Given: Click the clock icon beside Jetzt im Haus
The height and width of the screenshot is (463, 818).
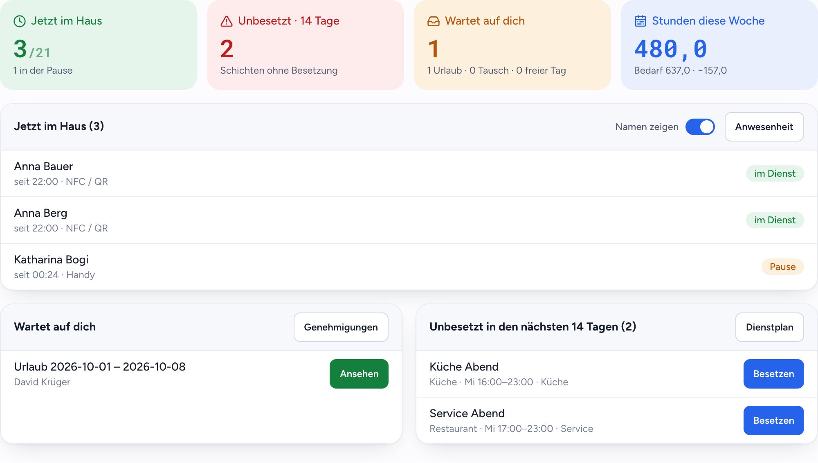Looking at the screenshot, I should [x=20, y=21].
